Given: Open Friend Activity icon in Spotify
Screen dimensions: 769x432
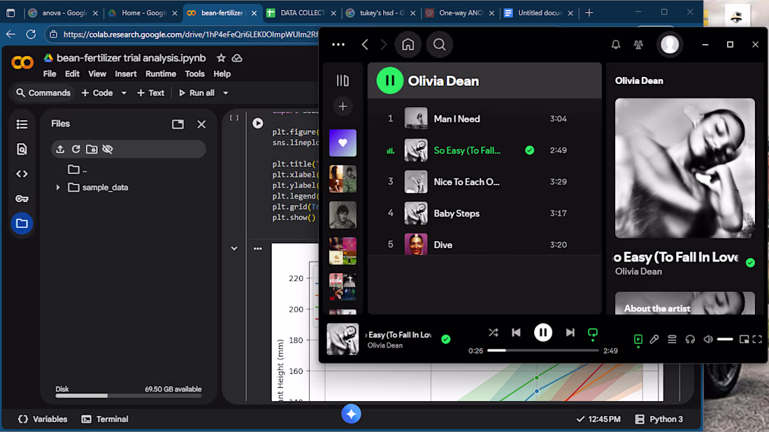Looking at the screenshot, I should 638,45.
